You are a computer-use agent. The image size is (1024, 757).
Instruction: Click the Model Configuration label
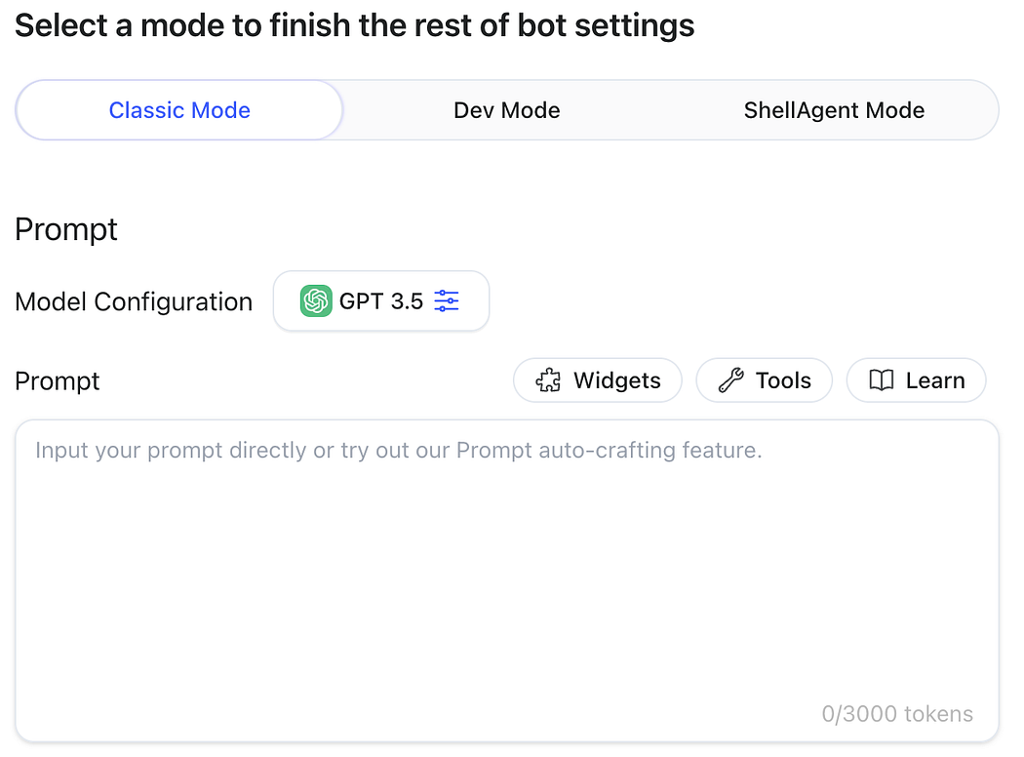[x=134, y=301]
